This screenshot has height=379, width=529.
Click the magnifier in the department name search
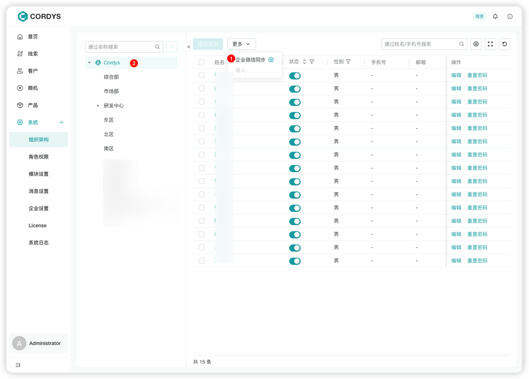[157, 47]
